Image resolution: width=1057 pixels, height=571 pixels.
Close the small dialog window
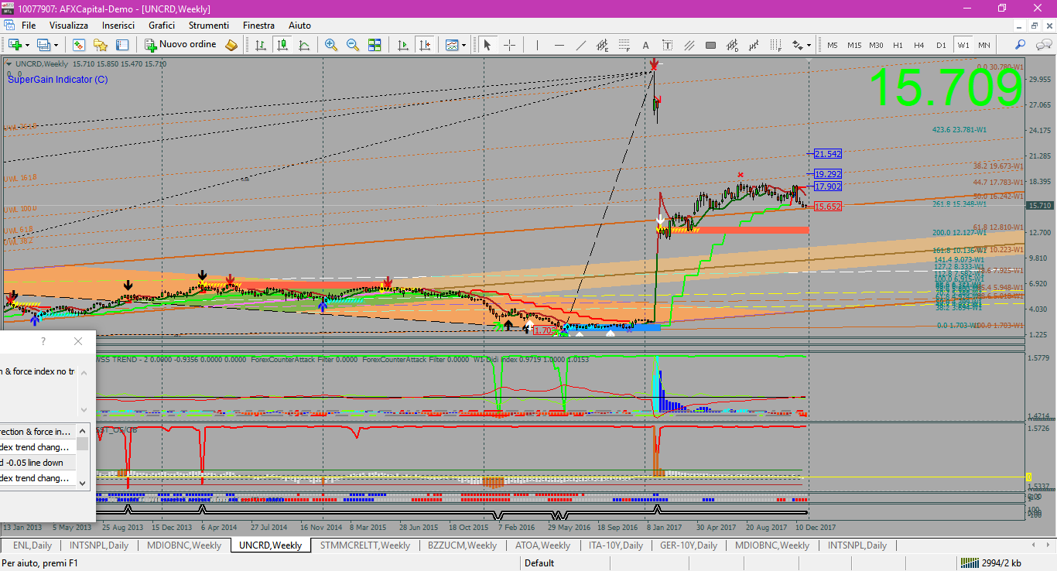click(77, 341)
